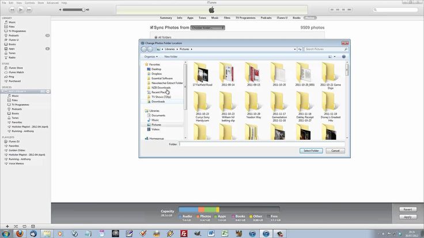
Task: Select Documents under Libraries
Action: pyautogui.click(x=158, y=116)
